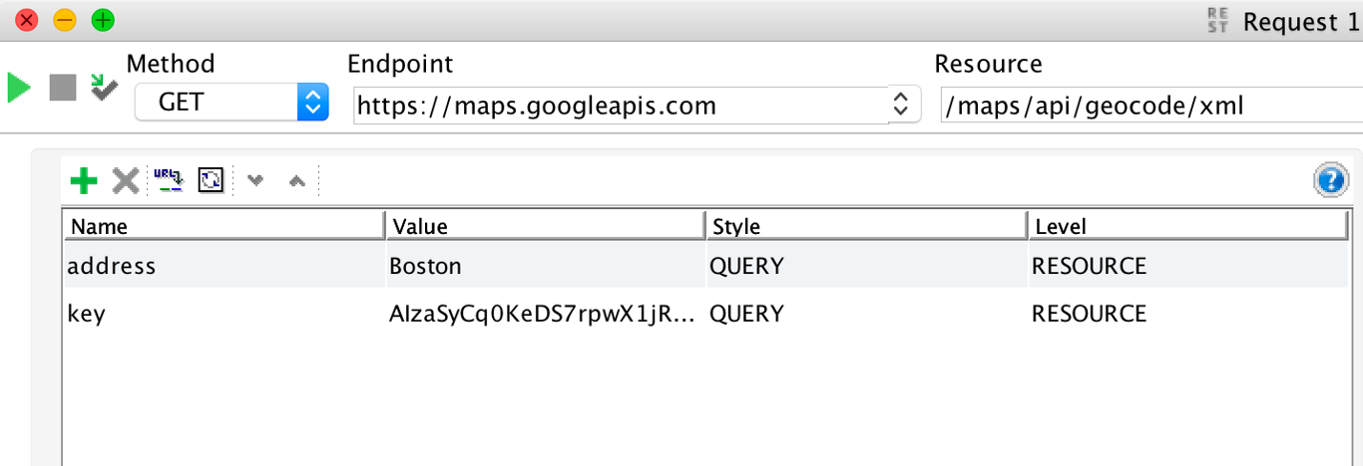Select the address parameter name cell
This screenshot has height=466, width=1363.
225,266
